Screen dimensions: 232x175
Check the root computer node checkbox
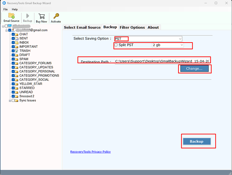point(6,26)
